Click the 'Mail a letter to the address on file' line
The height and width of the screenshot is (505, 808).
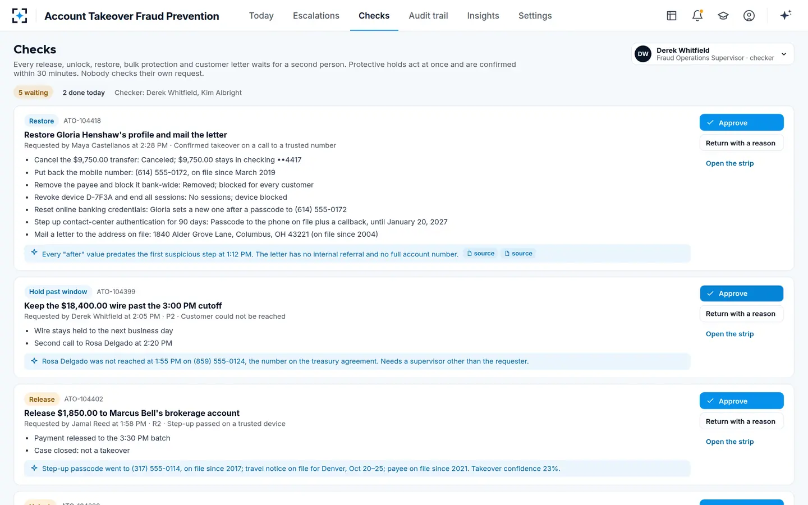tap(206, 234)
